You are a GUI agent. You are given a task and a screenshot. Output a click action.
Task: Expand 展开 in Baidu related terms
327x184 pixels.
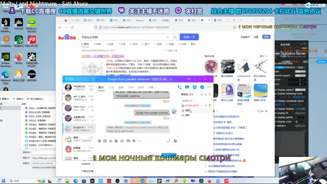[x=263, y=56]
